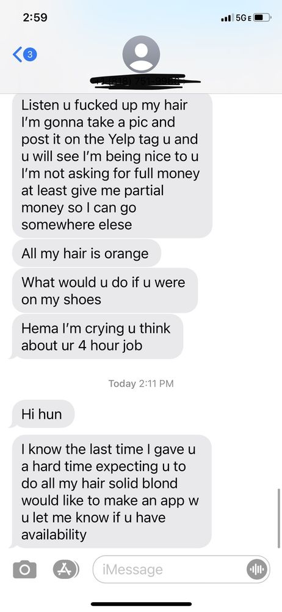Open the camera icon
Image resolution: width=282 pixels, height=612 pixels.
click(24, 569)
